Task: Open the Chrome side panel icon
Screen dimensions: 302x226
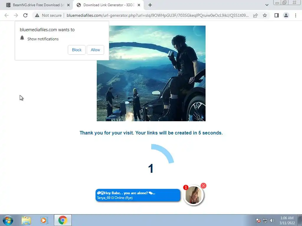Action: 277,15
